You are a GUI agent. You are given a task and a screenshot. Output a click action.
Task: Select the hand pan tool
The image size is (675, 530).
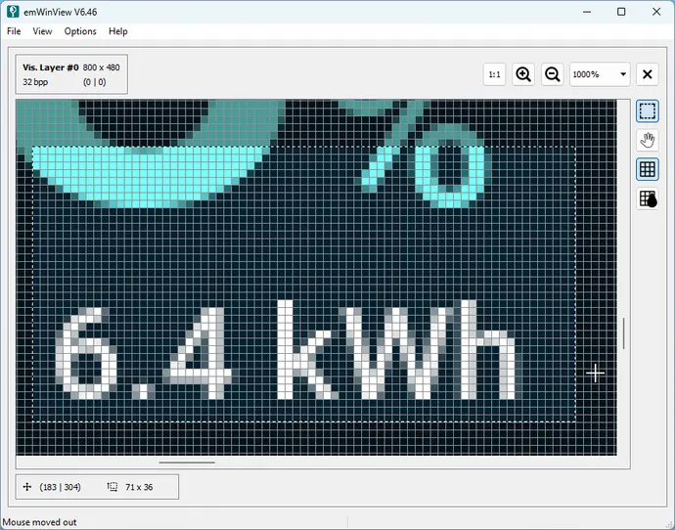(x=647, y=140)
